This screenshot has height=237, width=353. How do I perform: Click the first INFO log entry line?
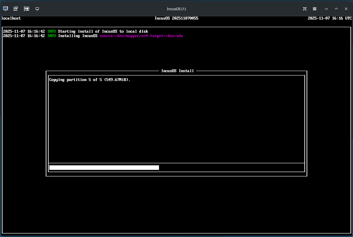click(x=74, y=31)
